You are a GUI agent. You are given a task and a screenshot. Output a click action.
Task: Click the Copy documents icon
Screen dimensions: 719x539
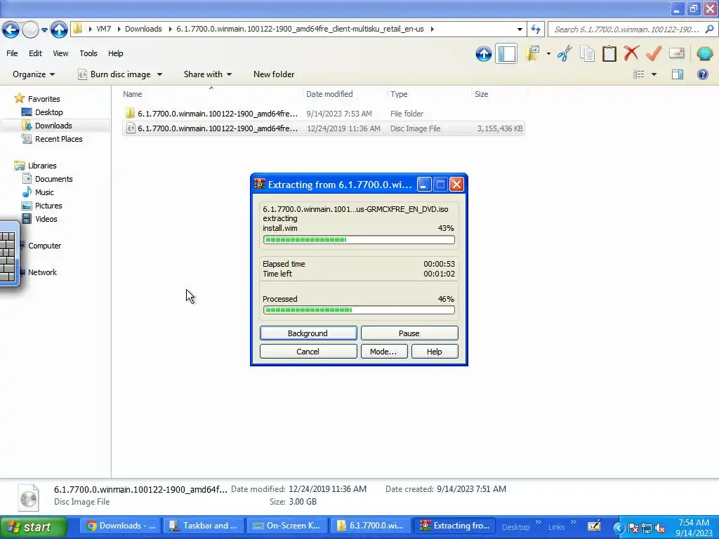click(587, 53)
